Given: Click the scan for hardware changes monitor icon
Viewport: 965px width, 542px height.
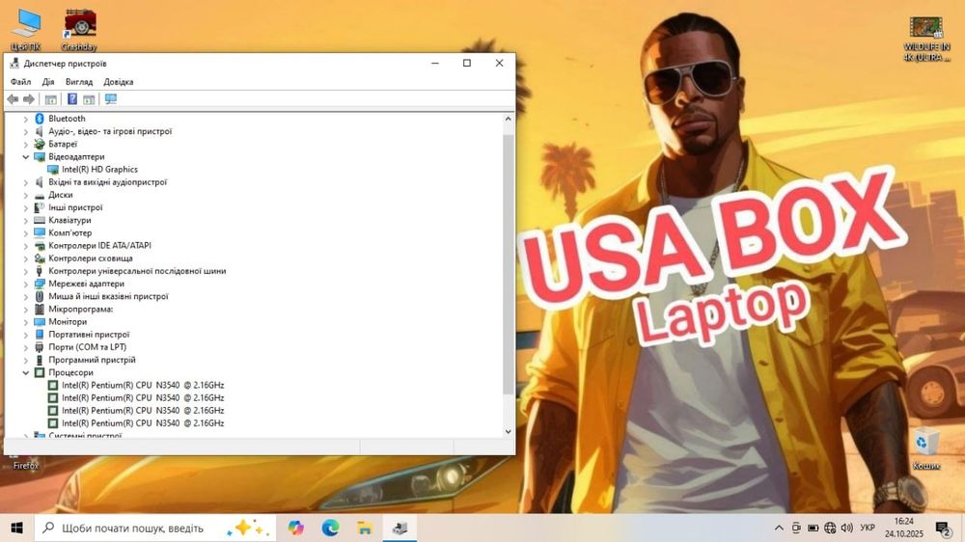Looking at the screenshot, I should (x=111, y=99).
